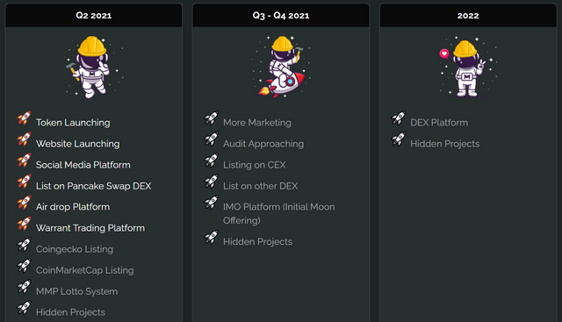The height and width of the screenshot is (322, 562).
Task: Click Hidden Projects in the 2022 column
Action: pos(445,144)
